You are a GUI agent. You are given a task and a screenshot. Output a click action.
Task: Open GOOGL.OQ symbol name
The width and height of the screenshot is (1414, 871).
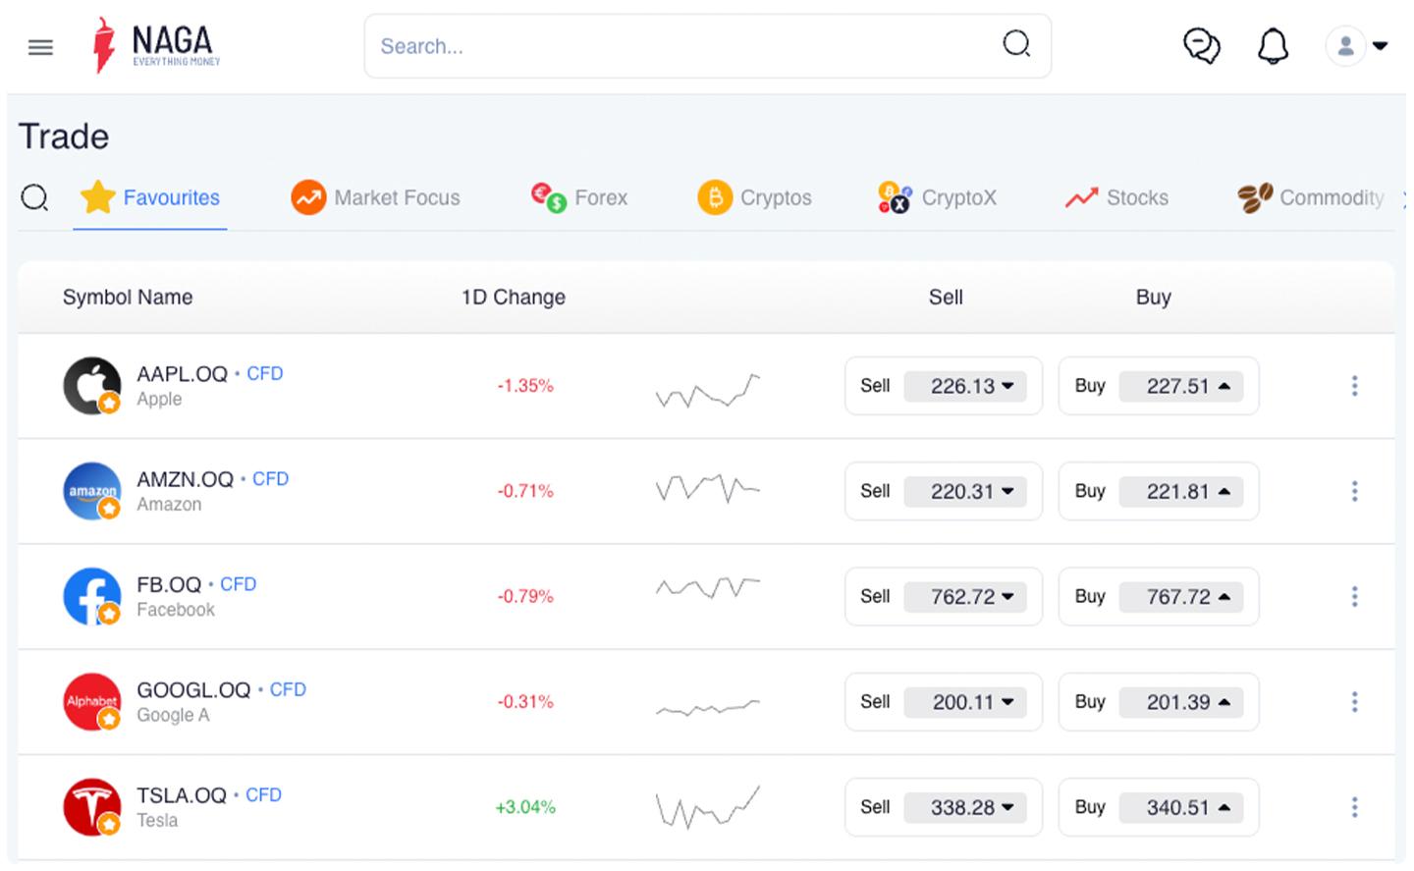(193, 690)
